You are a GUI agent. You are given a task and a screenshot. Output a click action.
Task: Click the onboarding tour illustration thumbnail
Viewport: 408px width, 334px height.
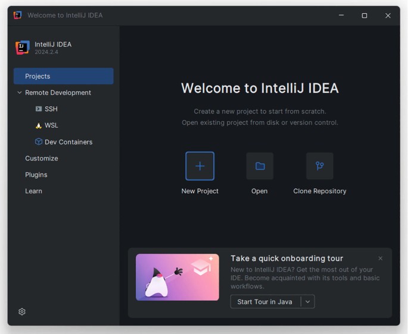point(177,278)
